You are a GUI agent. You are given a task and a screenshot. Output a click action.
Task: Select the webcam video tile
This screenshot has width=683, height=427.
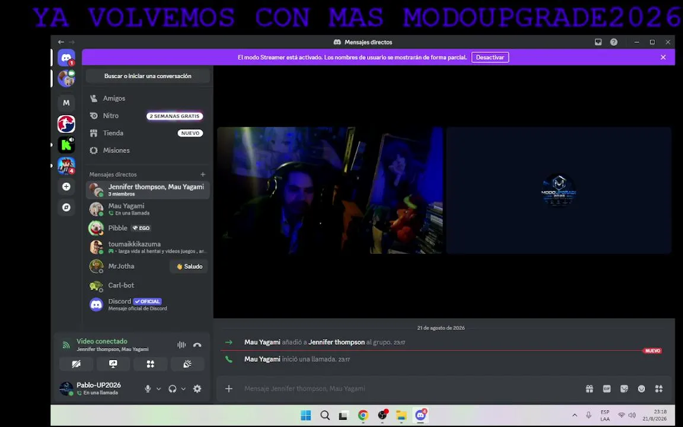click(330, 190)
